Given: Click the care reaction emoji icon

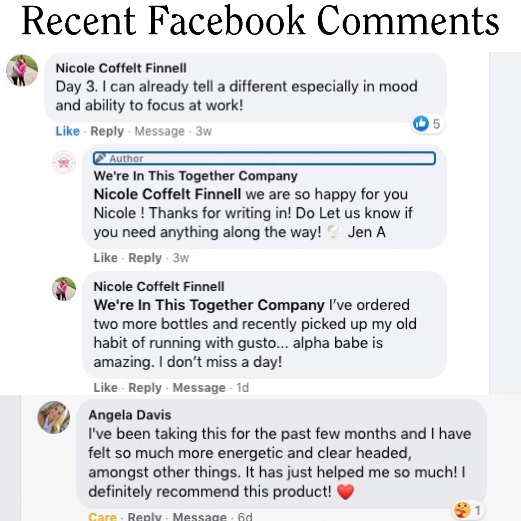Looking at the screenshot, I should click(x=462, y=510).
